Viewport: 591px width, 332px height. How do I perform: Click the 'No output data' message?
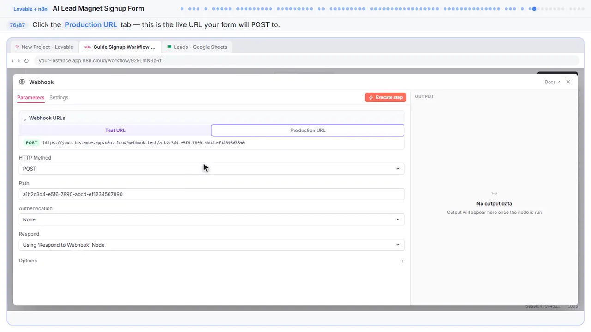(x=494, y=203)
